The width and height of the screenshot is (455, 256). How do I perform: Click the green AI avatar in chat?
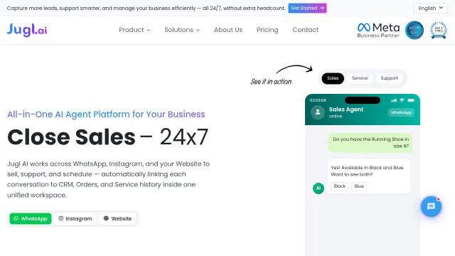[x=318, y=188]
